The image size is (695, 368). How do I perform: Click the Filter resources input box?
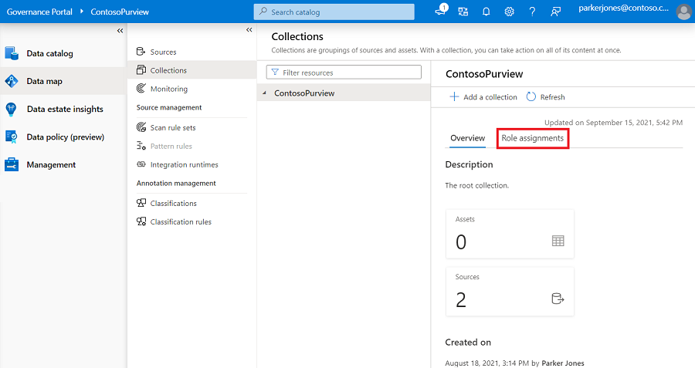tap(344, 73)
